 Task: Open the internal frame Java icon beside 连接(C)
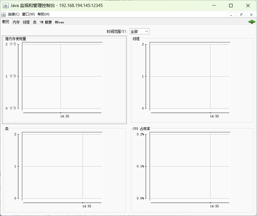(x=3, y=14)
